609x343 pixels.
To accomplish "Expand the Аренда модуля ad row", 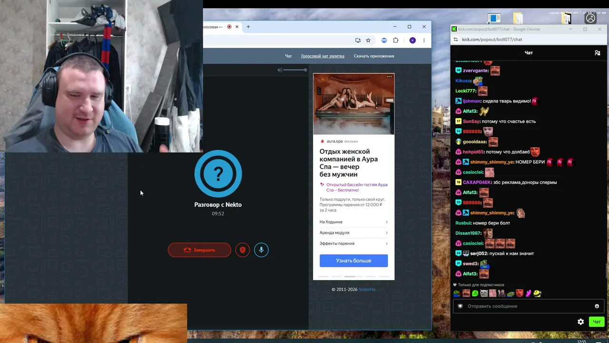I will pos(354,232).
